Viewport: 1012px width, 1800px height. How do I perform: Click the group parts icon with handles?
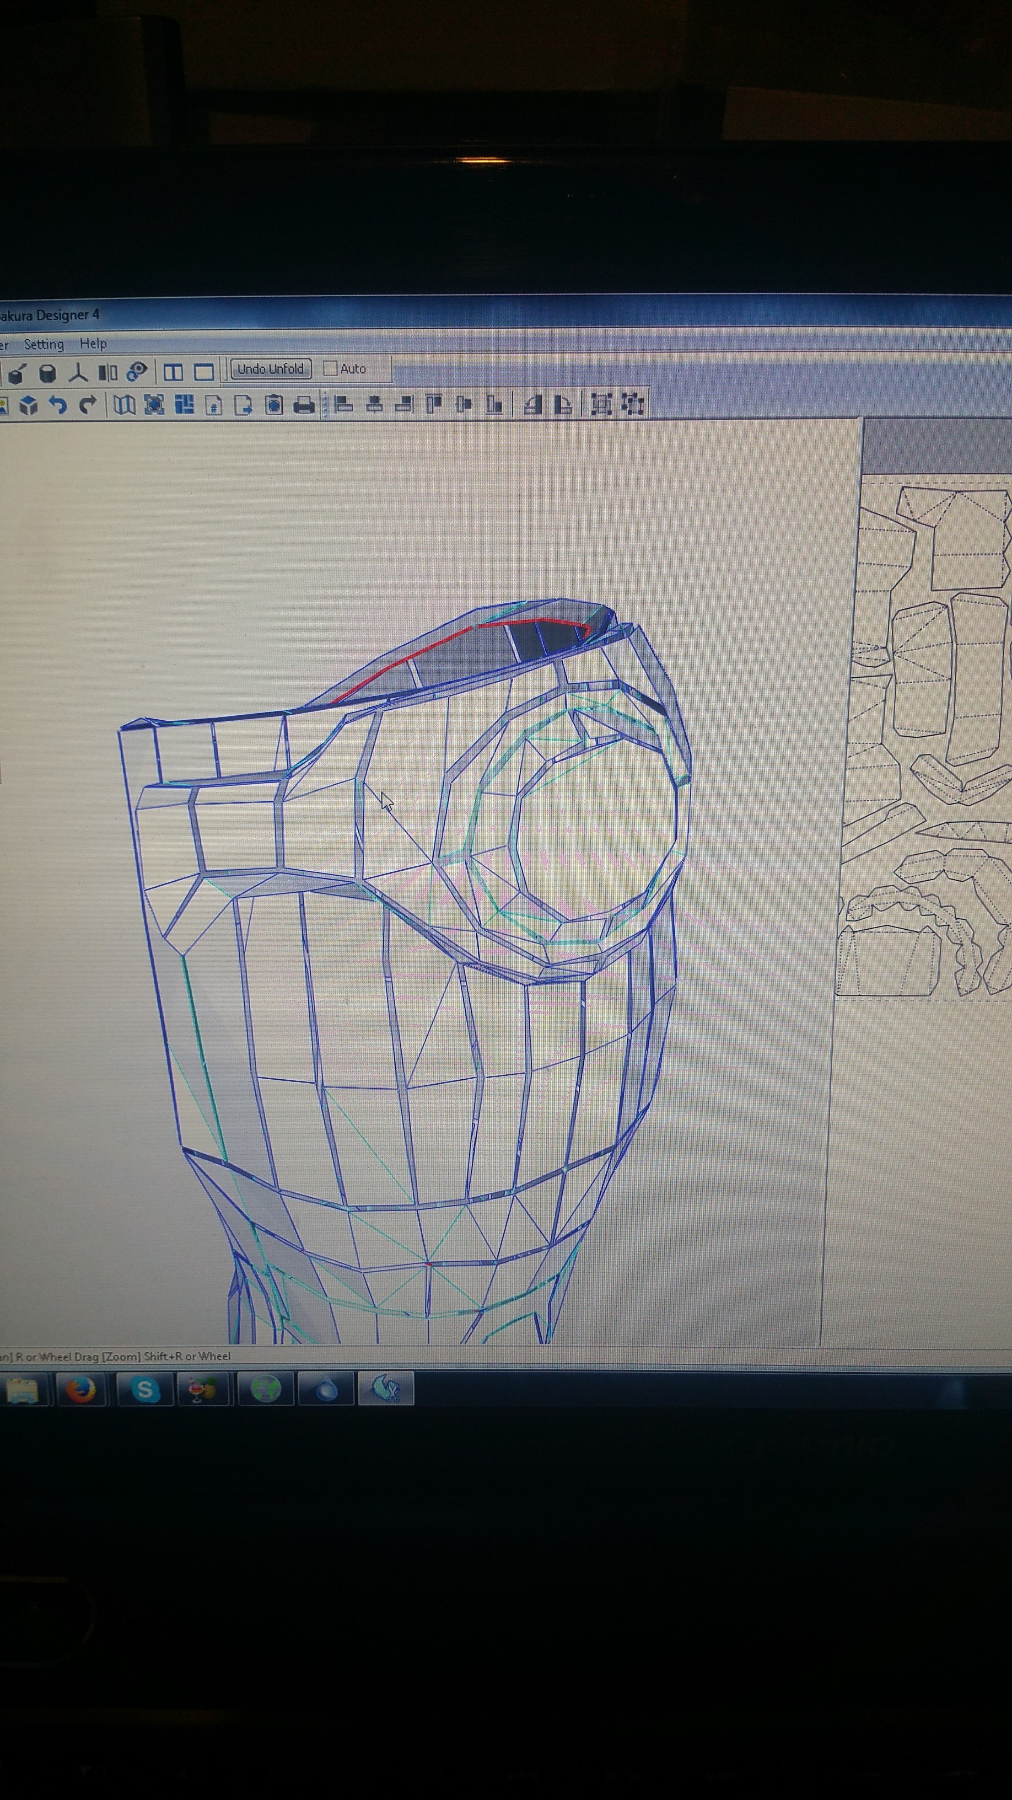tap(601, 404)
